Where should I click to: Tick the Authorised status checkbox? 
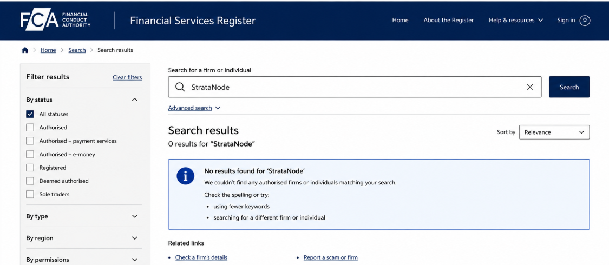(30, 128)
